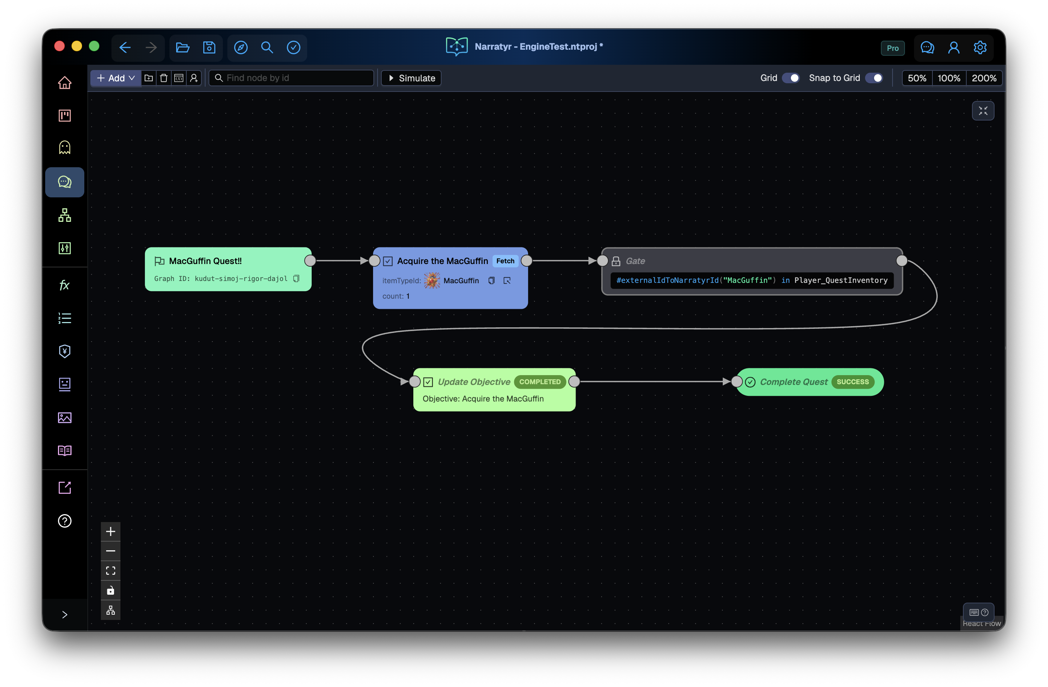1048x687 pixels.
Task: Click the Pro badge
Action: coord(893,48)
